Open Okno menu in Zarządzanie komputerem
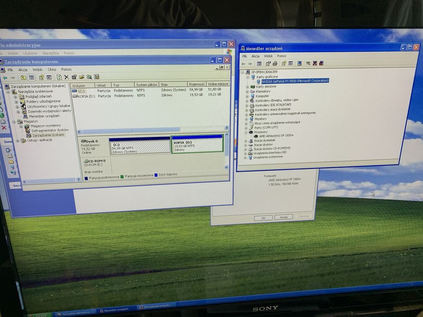423x317 pixels. click(x=52, y=70)
